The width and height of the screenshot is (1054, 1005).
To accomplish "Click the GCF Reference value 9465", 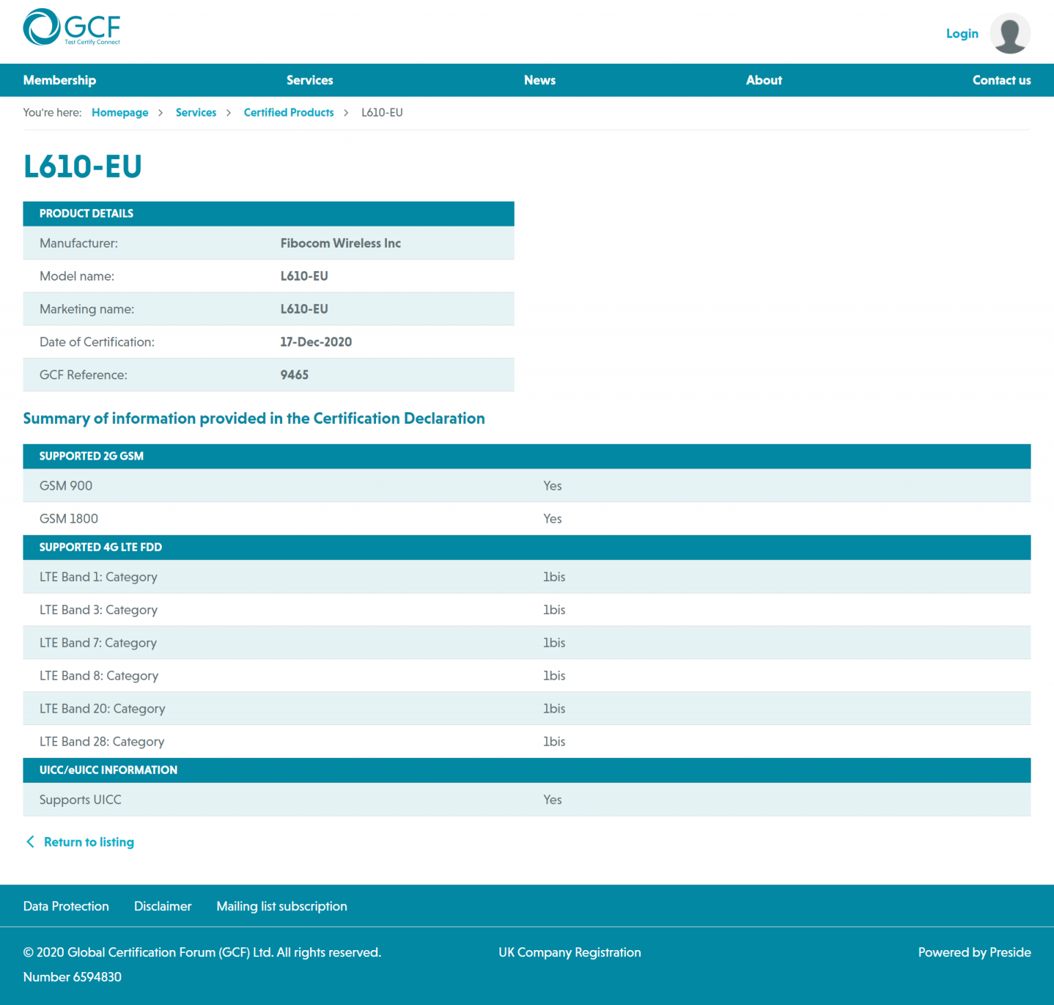I will coord(294,375).
